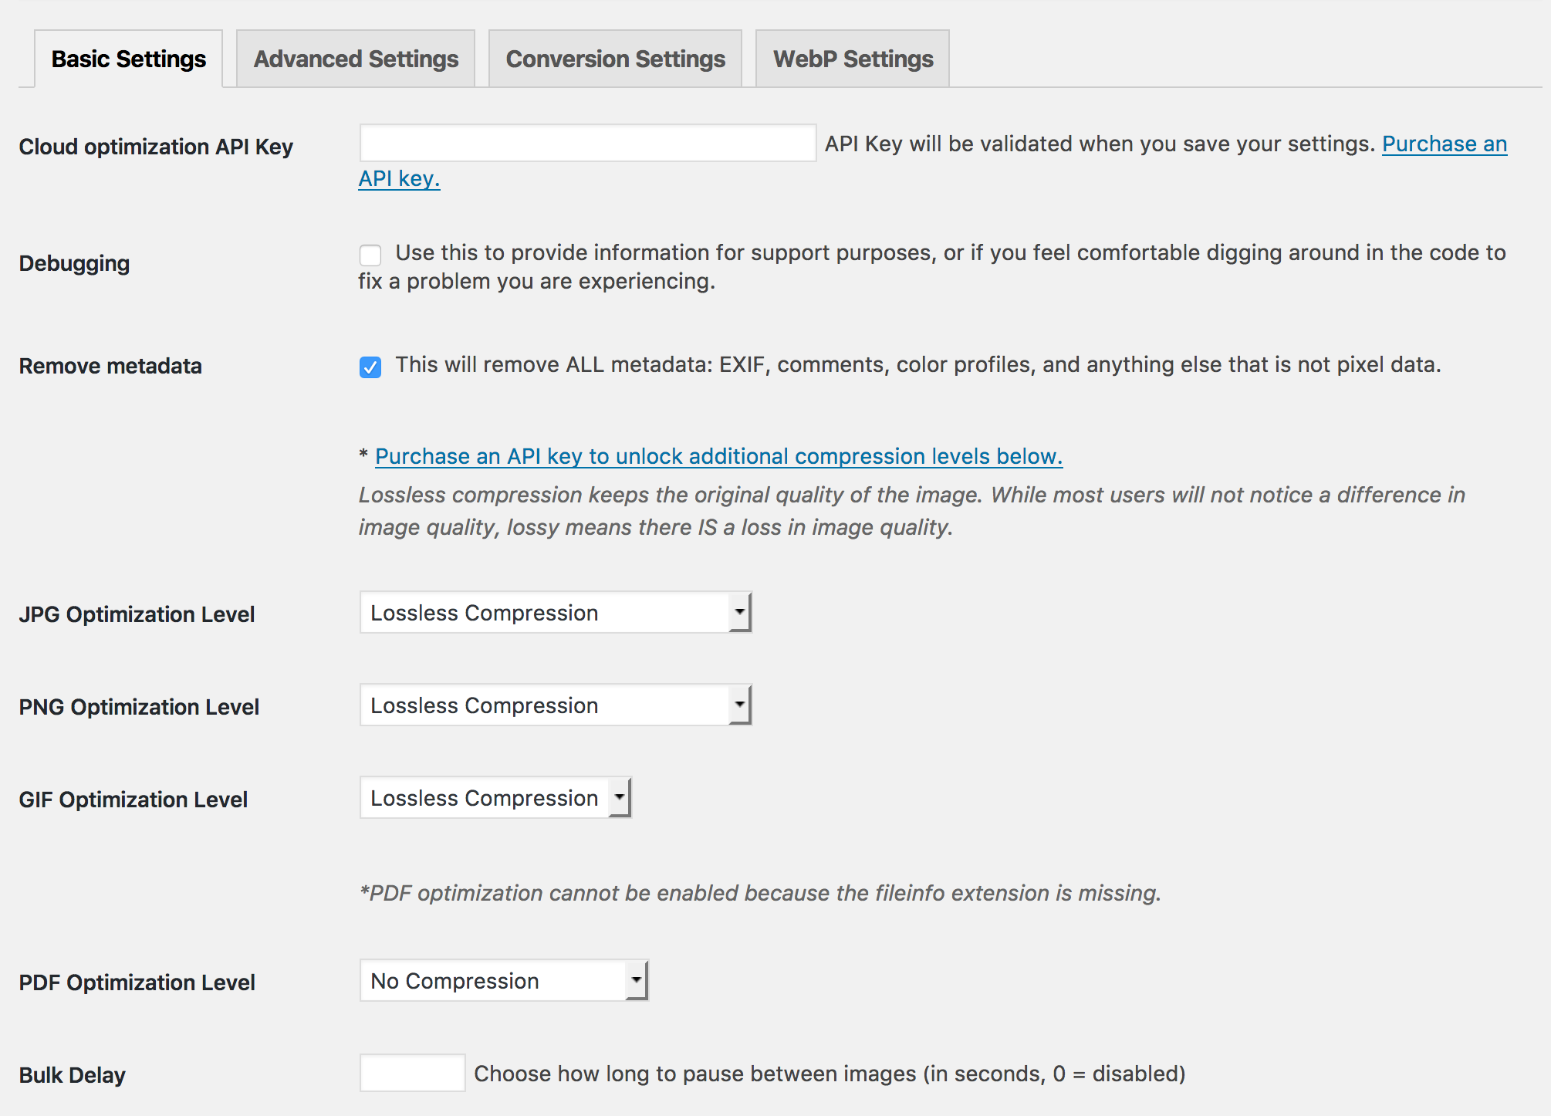Click the JPG dropdown arrow icon
This screenshot has height=1116, width=1551.
[x=740, y=613]
